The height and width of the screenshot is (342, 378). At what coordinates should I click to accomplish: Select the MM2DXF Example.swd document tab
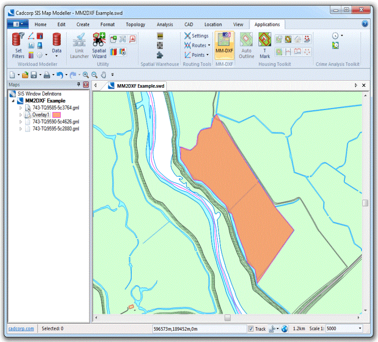136,86
